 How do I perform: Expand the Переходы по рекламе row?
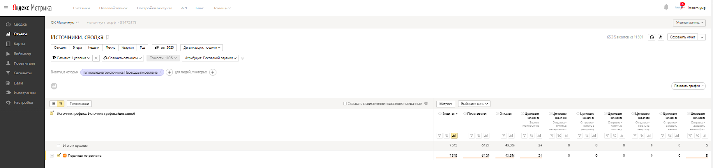pos(52,156)
